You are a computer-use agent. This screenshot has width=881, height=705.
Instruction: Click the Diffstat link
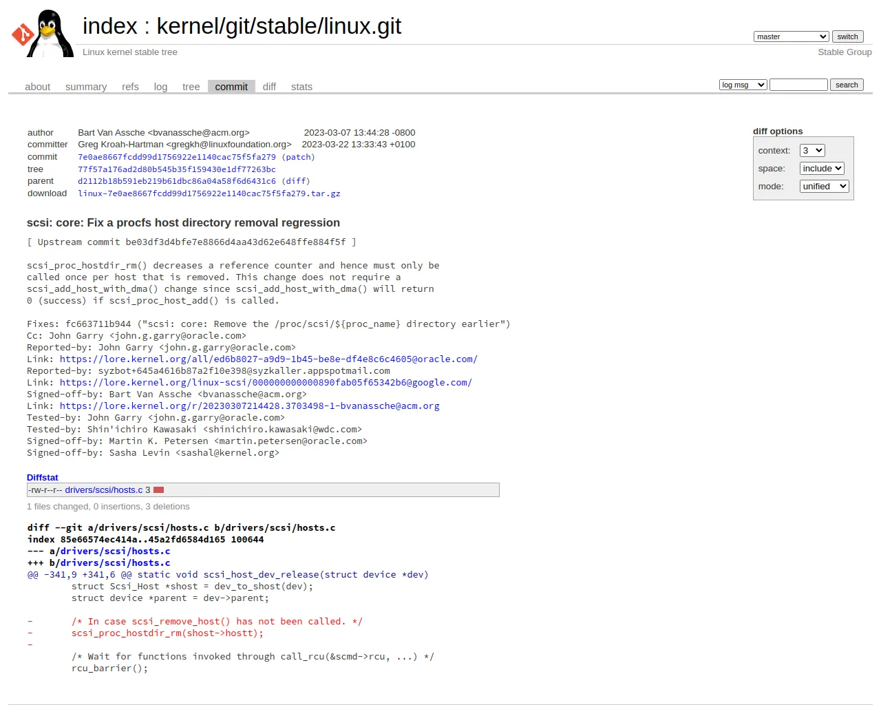42,477
